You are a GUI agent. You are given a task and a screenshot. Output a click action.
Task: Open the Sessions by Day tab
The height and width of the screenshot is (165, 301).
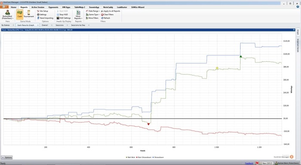pos(78,25)
